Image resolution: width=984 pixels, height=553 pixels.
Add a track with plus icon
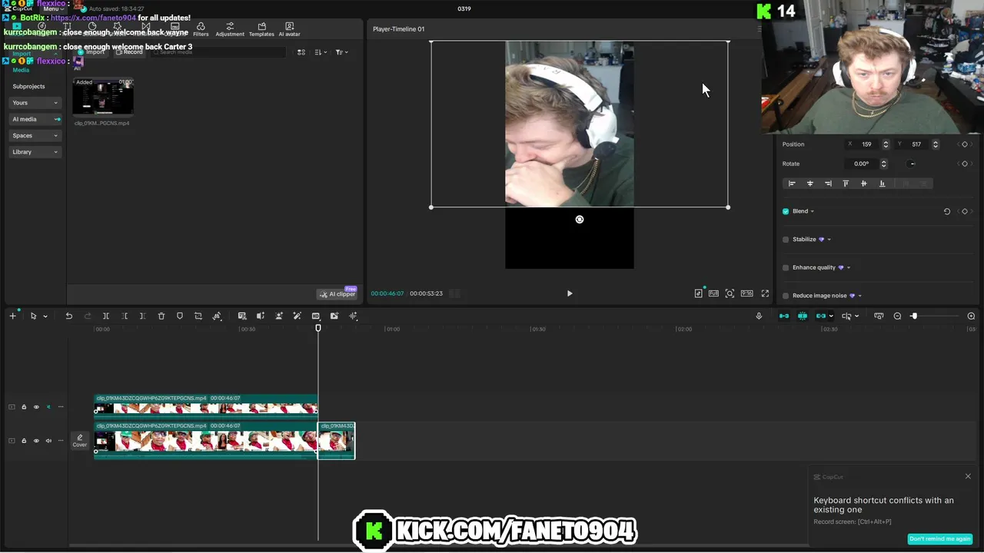pyautogui.click(x=12, y=316)
